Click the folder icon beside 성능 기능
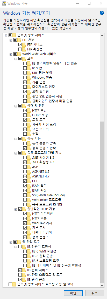The height and width of the screenshot is (299, 107). pos(24,139)
